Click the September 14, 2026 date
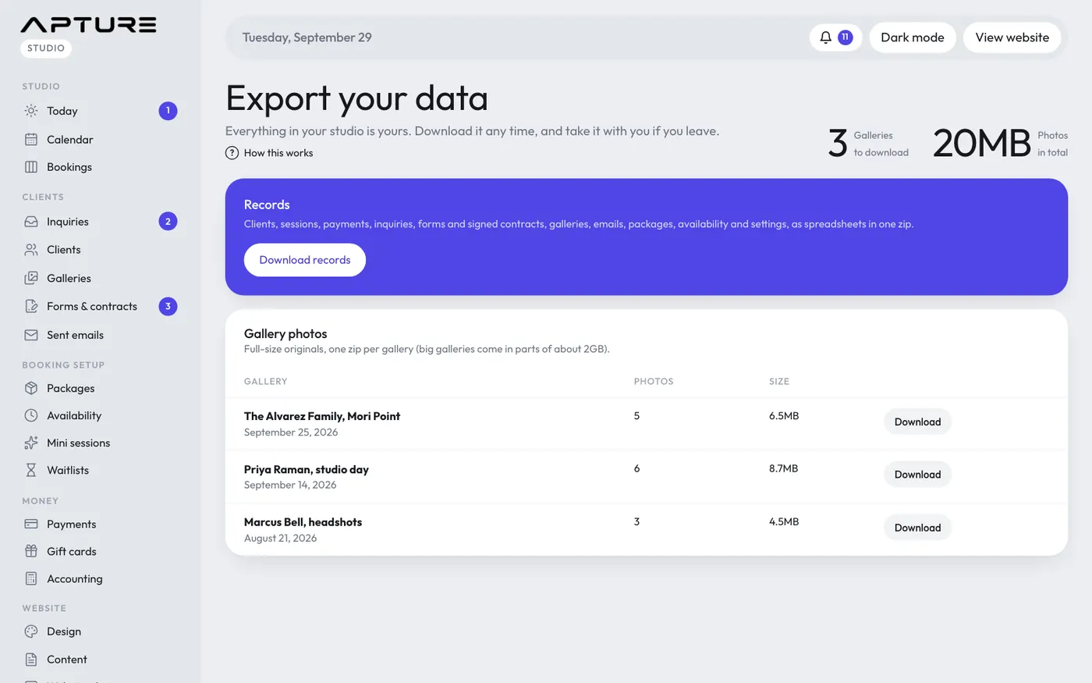Viewport: 1092px width, 683px height. point(290,485)
